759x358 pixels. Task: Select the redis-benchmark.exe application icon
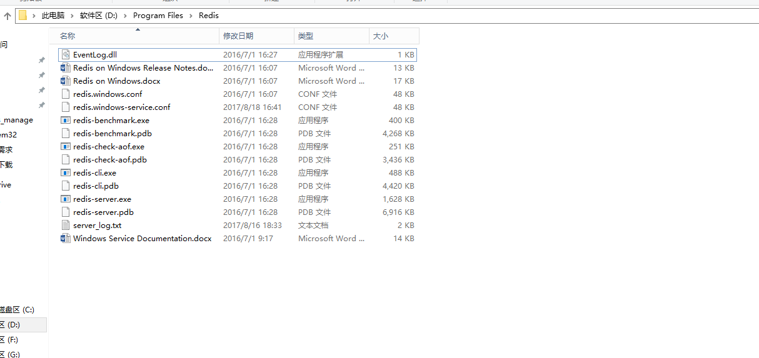(x=66, y=121)
